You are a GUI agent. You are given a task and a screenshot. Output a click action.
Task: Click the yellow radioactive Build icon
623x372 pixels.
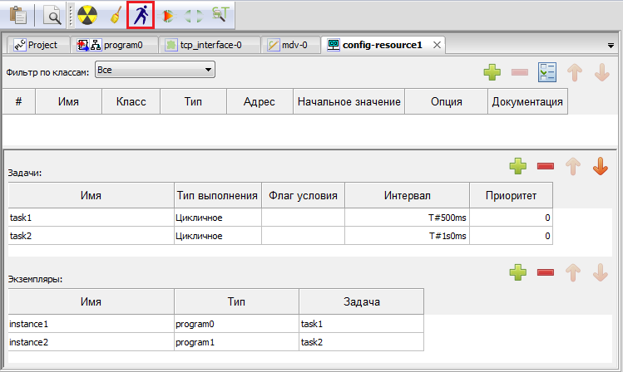[x=87, y=14]
